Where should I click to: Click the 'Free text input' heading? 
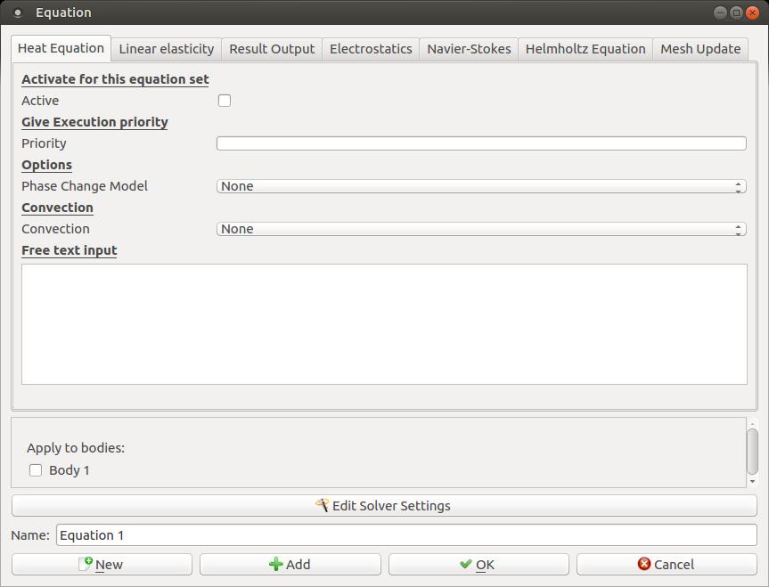pos(70,250)
